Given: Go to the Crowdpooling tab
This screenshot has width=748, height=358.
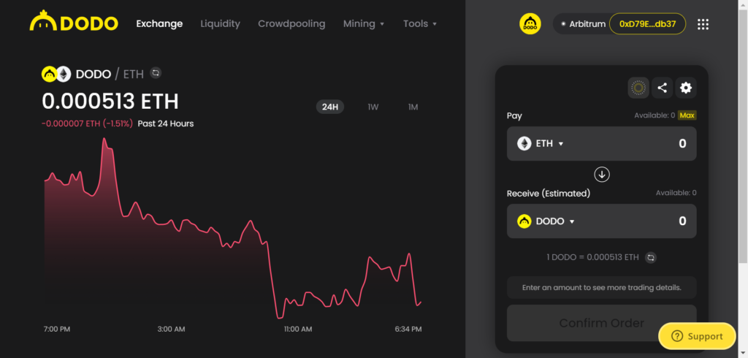Looking at the screenshot, I should pyautogui.click(x=291, y=24).
